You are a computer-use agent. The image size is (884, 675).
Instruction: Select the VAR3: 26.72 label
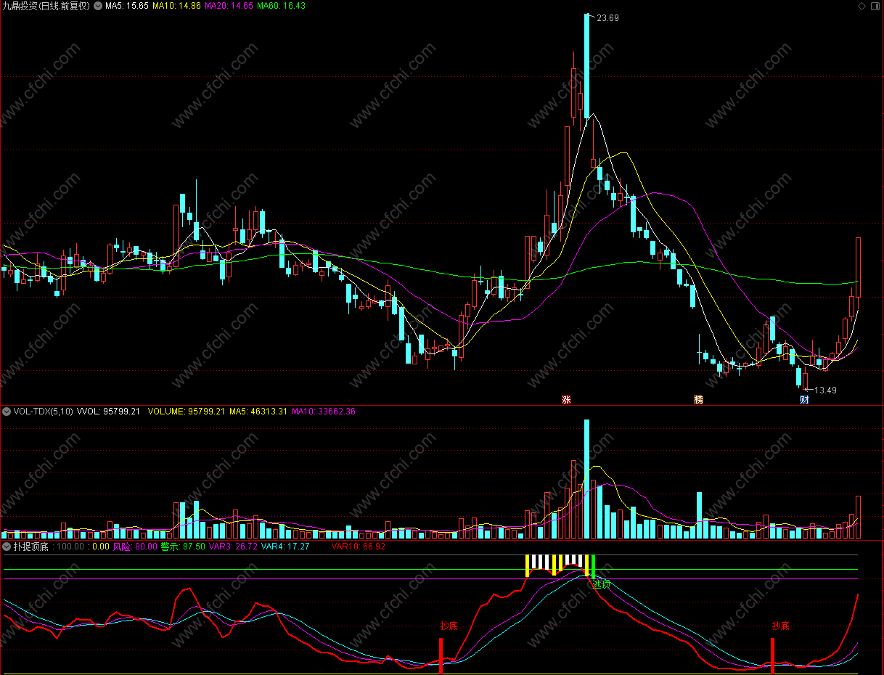(x=234, y=547)
